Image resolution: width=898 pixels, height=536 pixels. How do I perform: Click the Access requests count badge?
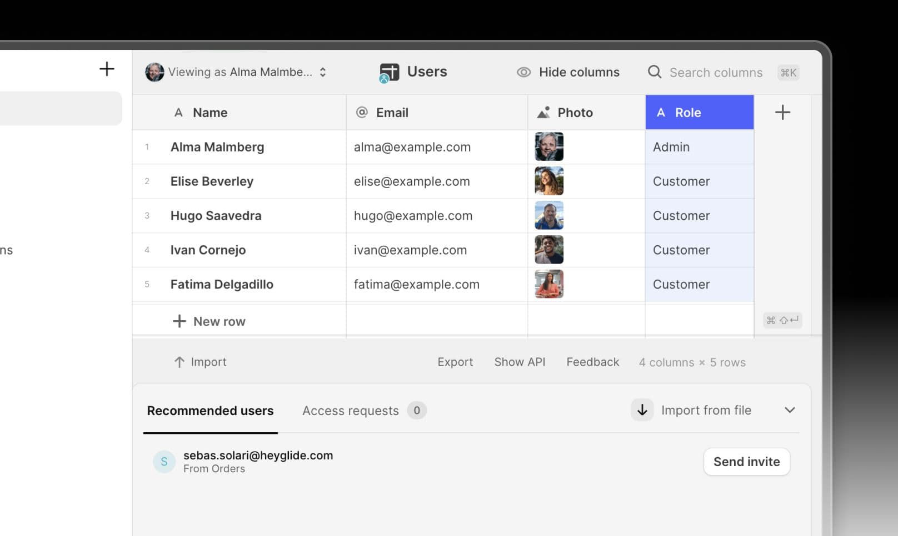[x=417, y=411]
